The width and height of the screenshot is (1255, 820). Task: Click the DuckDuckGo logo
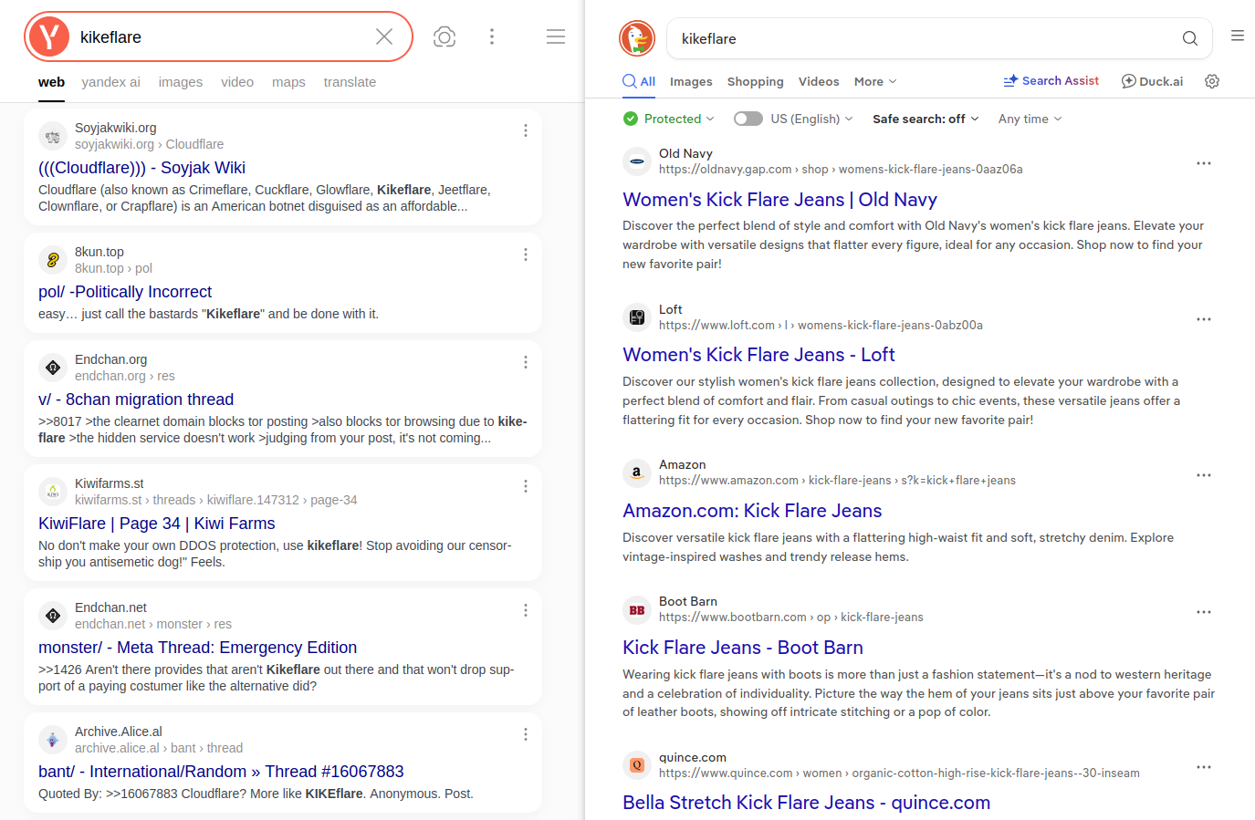tap(637, 38)
